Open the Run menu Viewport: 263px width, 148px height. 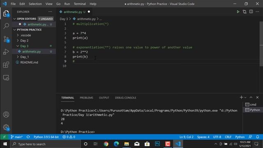67,4
